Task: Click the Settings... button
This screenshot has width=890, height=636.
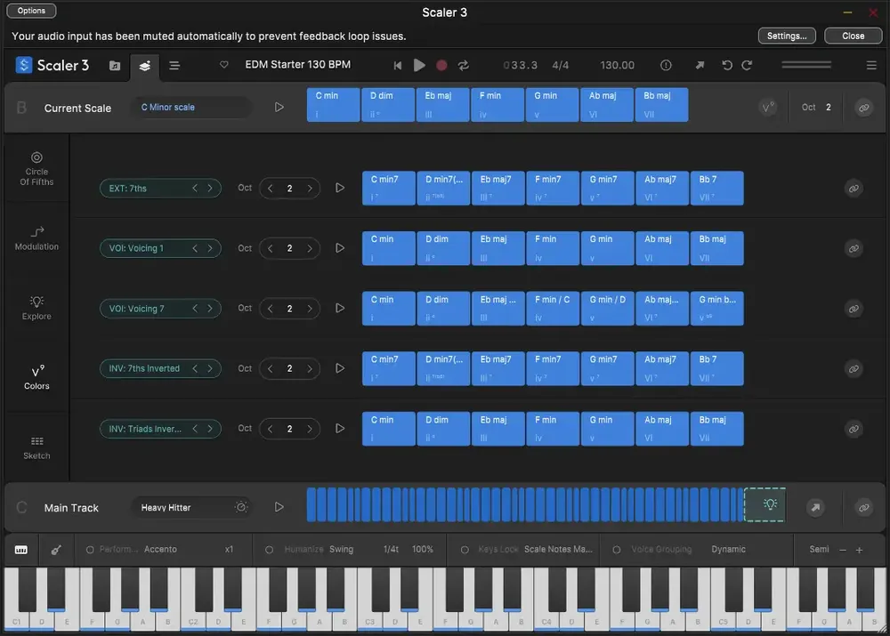Action: point(787,36)
